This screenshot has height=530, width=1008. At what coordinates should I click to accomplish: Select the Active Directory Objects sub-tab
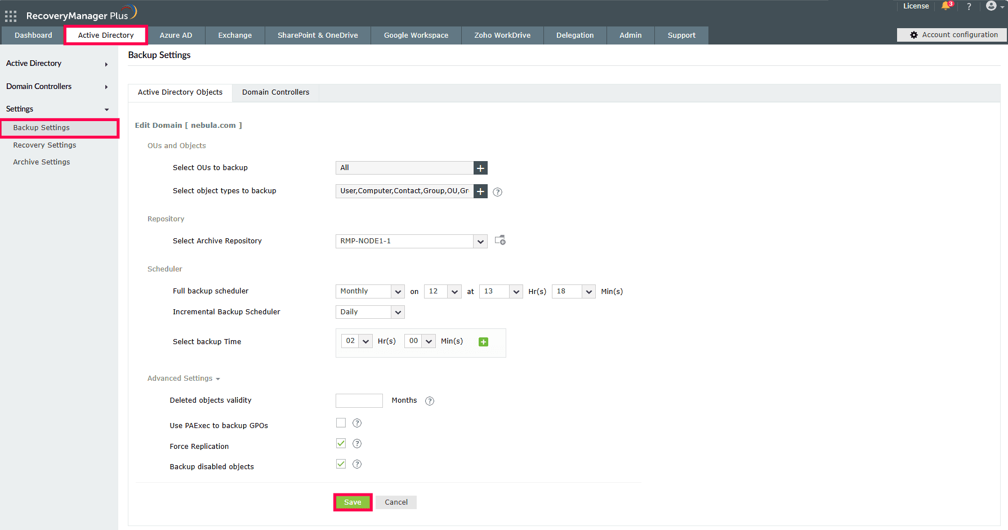180,92
